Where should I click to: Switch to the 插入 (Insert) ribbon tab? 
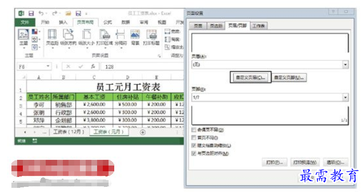click(63, 22)
